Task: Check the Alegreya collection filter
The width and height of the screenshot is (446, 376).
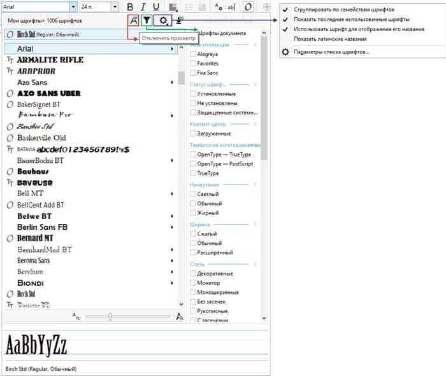Action: point(193,53)
